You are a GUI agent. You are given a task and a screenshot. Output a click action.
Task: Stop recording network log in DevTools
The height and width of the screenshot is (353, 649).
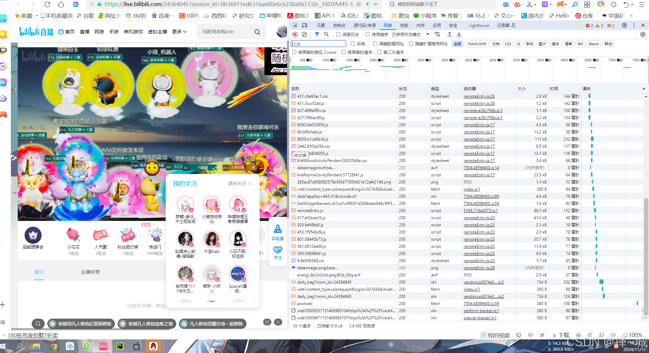[295, 34]
